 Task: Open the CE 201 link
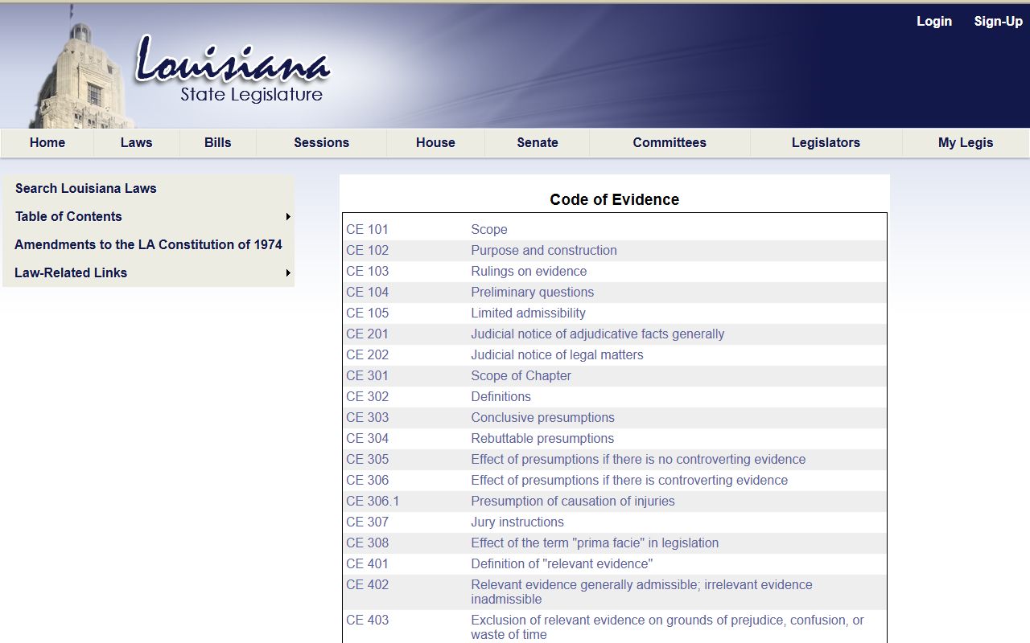(x=367, y=334)
